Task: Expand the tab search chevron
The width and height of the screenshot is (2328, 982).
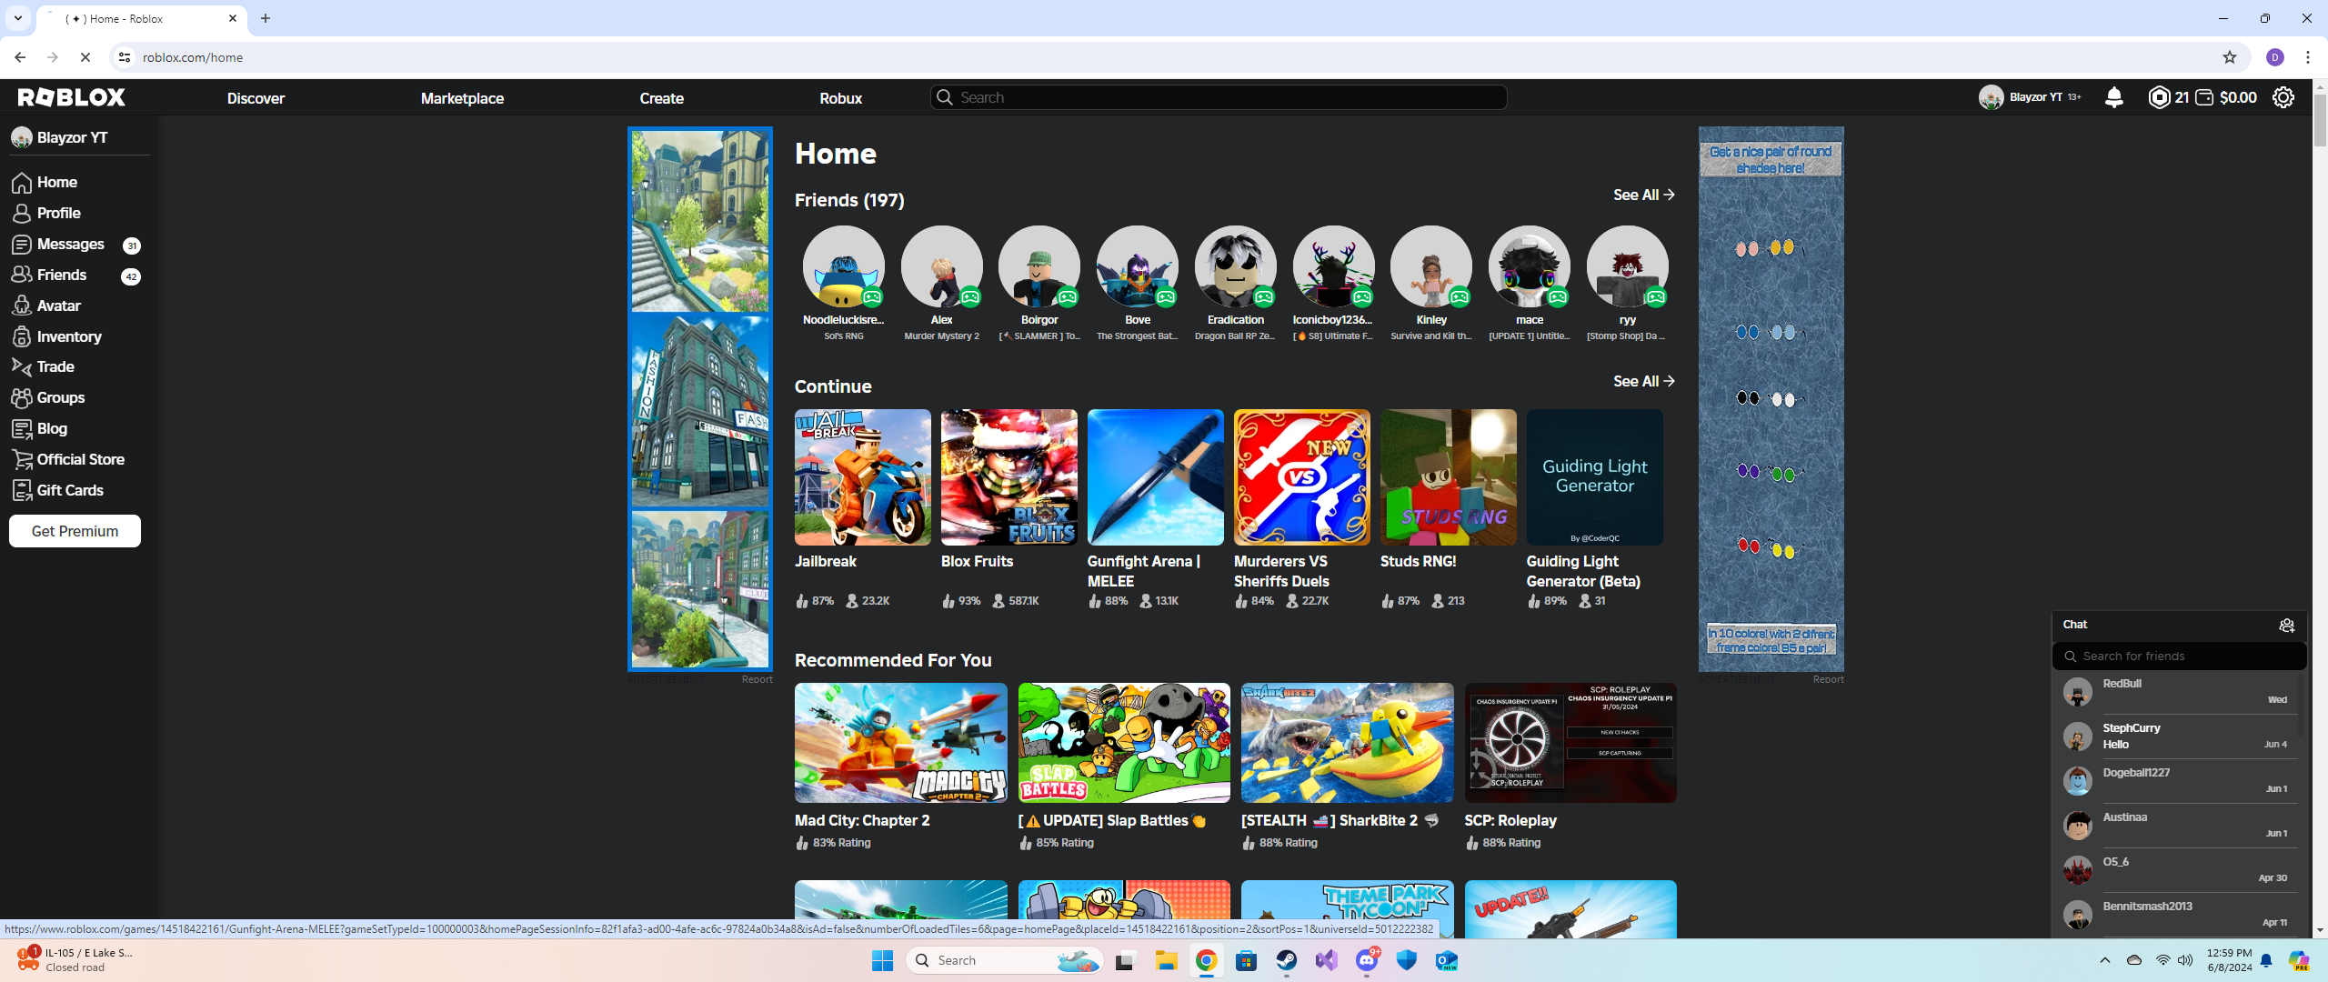Action: click(17, 18)
